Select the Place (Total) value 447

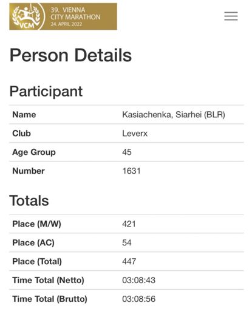(129, 261)
